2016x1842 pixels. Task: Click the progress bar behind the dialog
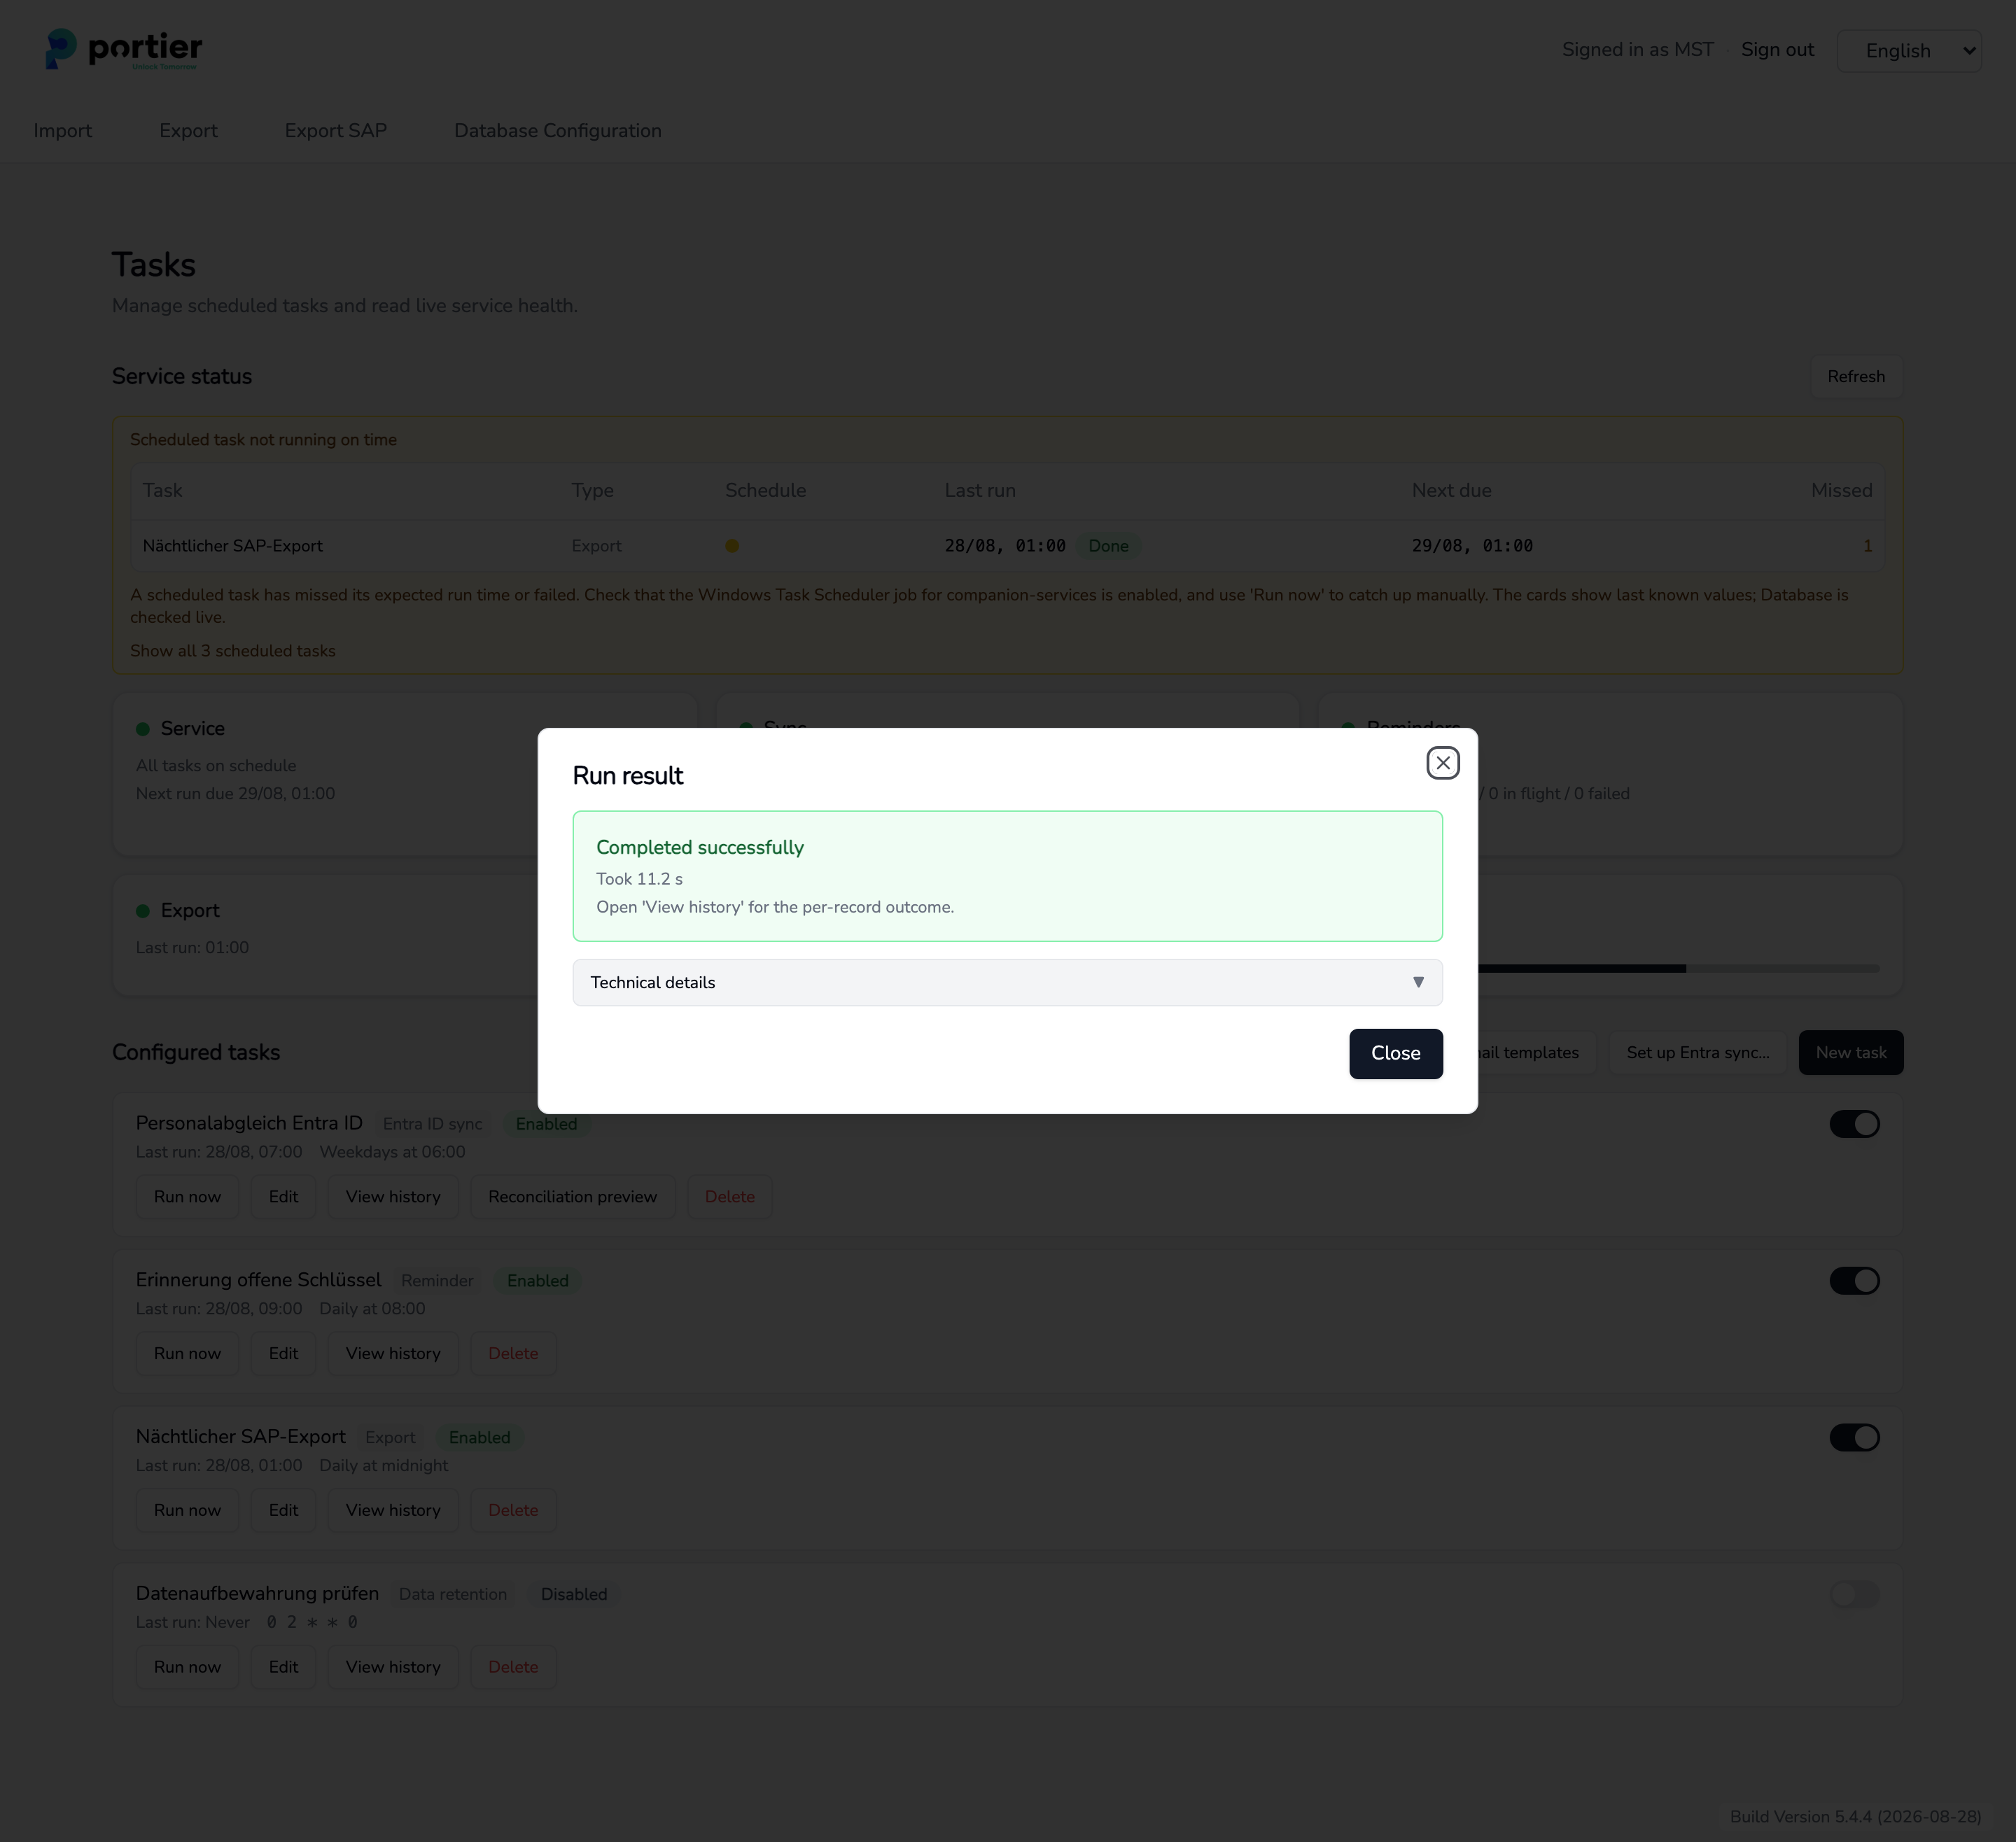point(1679,969)
